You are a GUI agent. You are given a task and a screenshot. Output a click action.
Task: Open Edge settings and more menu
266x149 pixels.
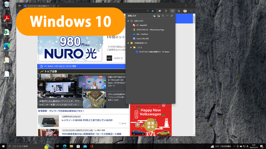(192, 11)
